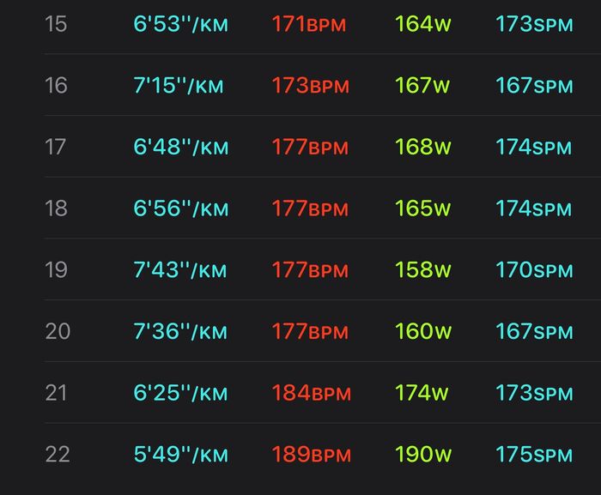Select split number 15 row label
This screenshot has width=601, height=495.
56,24
